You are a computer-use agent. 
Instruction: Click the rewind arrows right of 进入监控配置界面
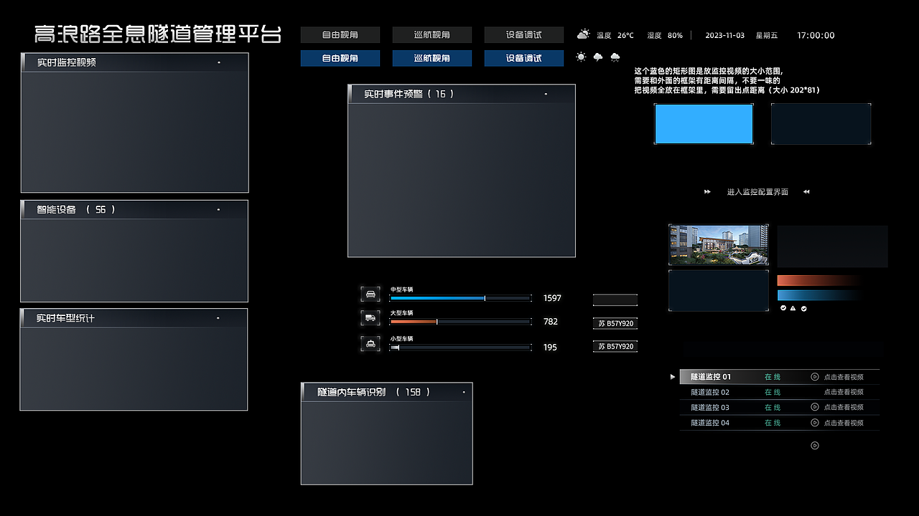click(806, 192)
